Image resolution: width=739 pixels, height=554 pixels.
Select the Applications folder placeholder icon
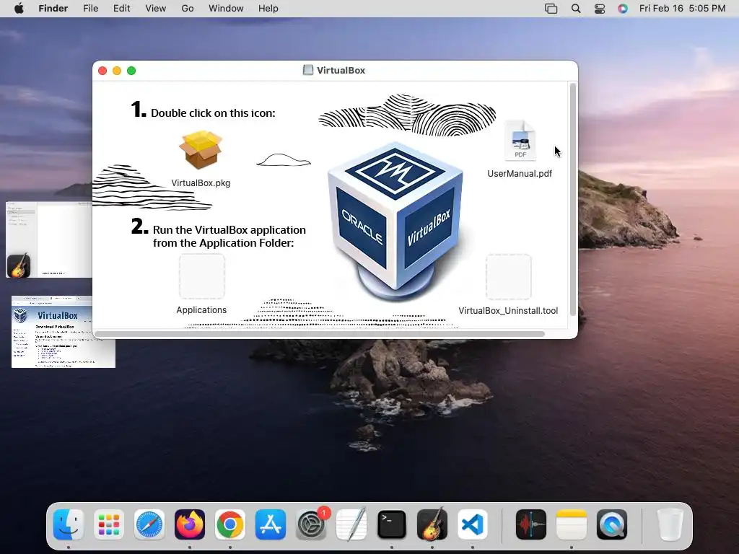coord(202,276)
